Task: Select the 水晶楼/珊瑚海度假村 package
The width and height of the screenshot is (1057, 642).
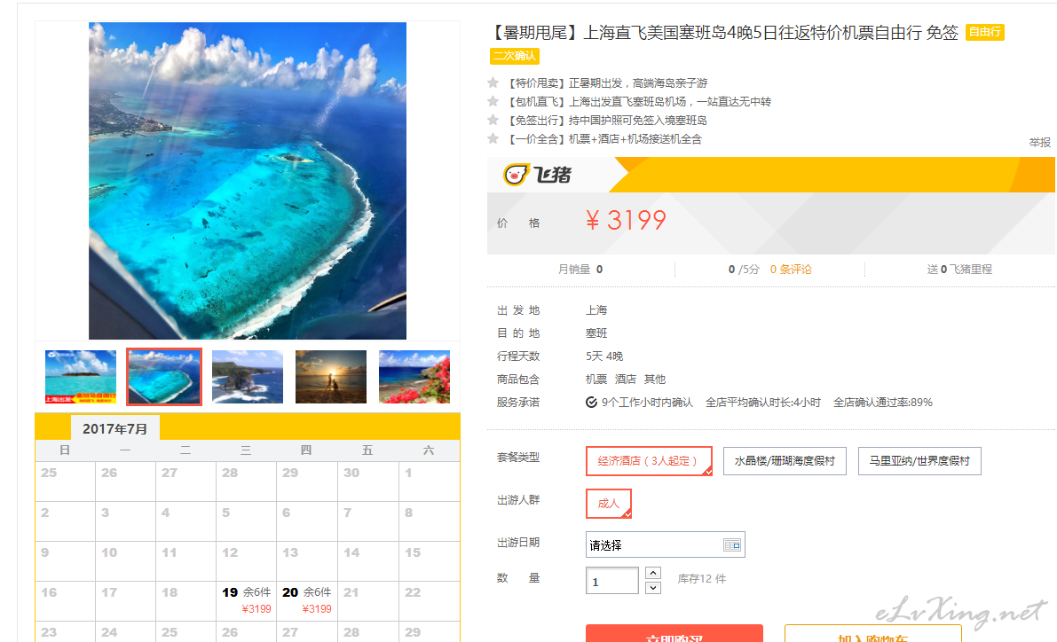Action: click(785, 461)
